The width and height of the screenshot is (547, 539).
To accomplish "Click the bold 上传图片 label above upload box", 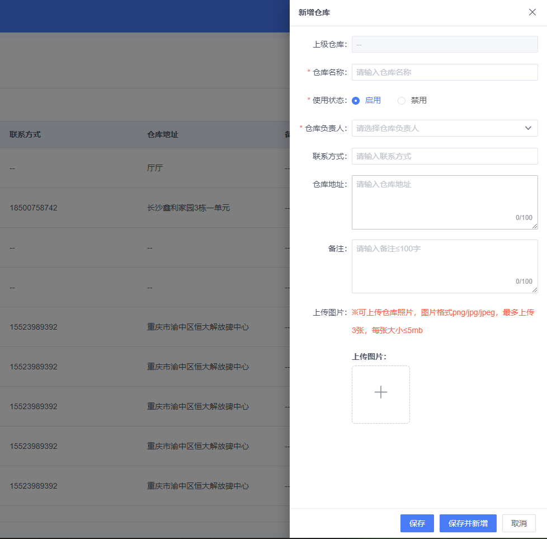I will coord(369,357).
